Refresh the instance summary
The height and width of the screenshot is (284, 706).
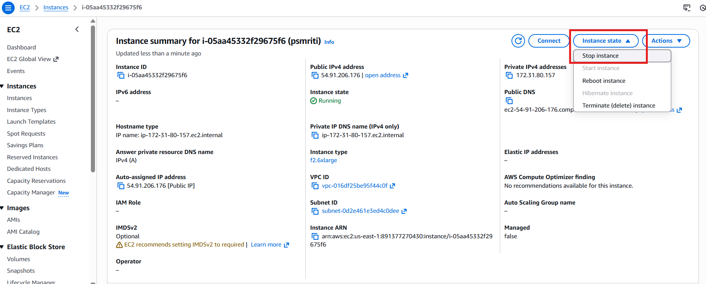pos(518,41)
